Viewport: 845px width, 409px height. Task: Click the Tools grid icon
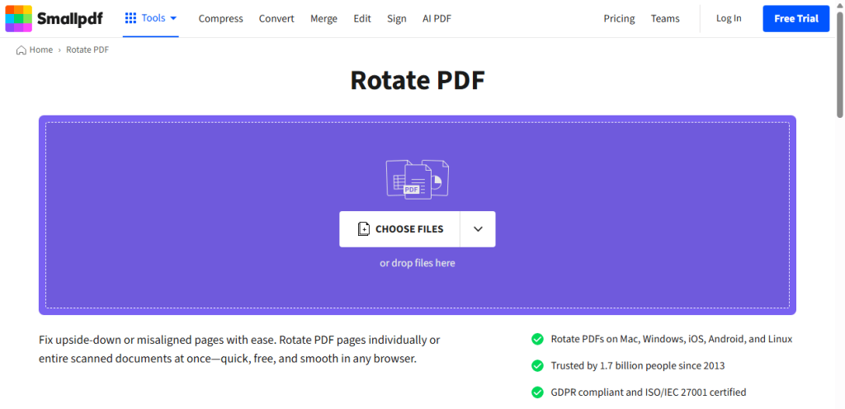coord(130,18)
